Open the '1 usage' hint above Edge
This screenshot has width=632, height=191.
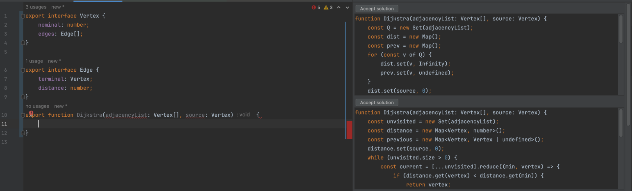pyautogui.click(x=34, y=61)
